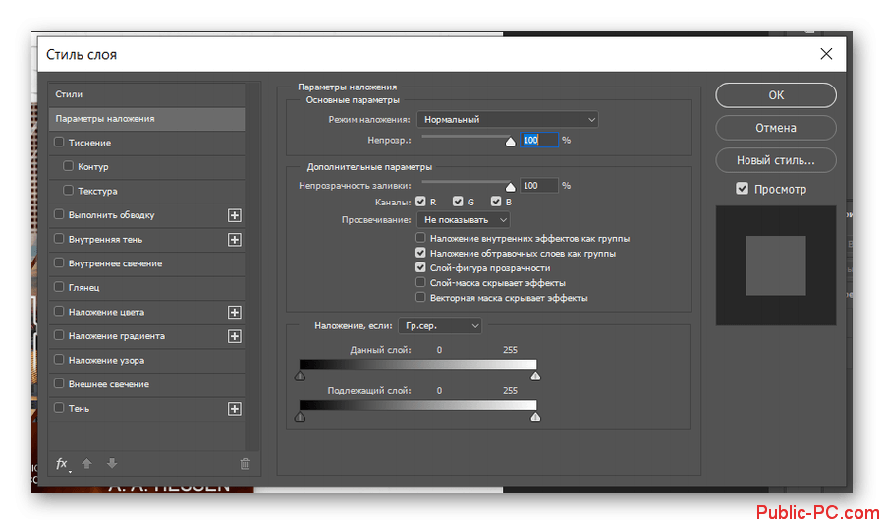Click plus icon next to Выполнить обводку
This screenshot has width=884, height=524.
235,215
